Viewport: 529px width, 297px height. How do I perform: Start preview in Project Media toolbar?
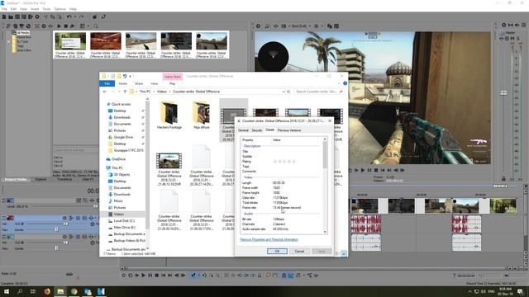coord(59,26)
